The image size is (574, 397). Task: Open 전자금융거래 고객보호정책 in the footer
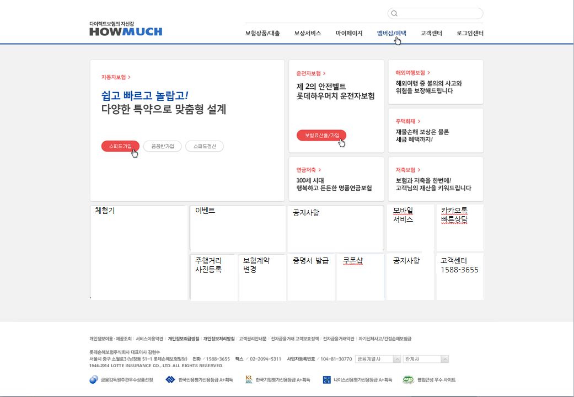pyautogui.click(x=294, y=339)
